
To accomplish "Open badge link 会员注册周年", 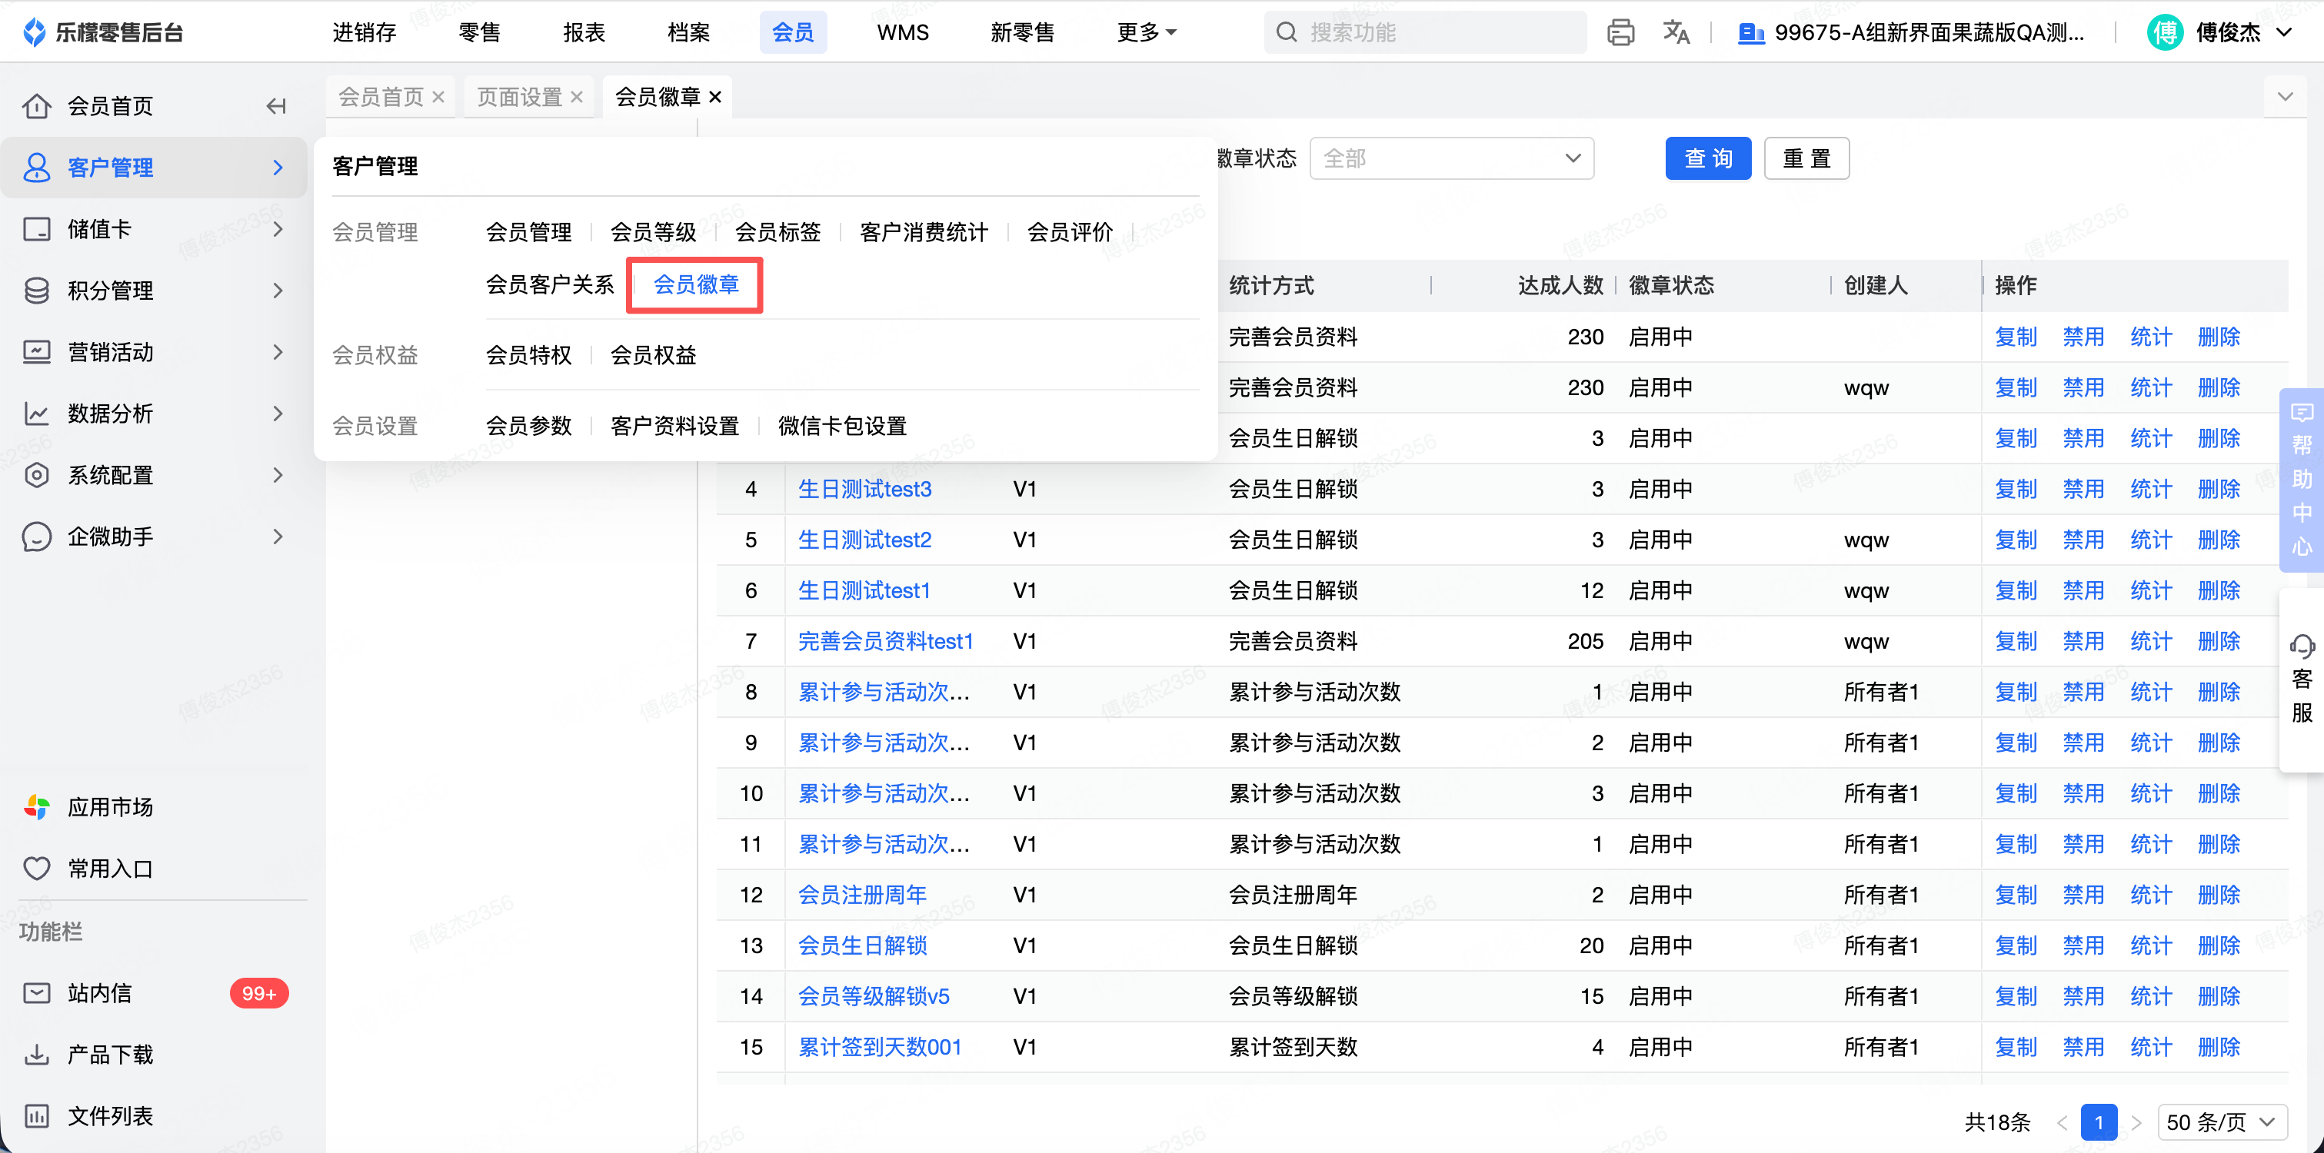I will tap(861, 894).
